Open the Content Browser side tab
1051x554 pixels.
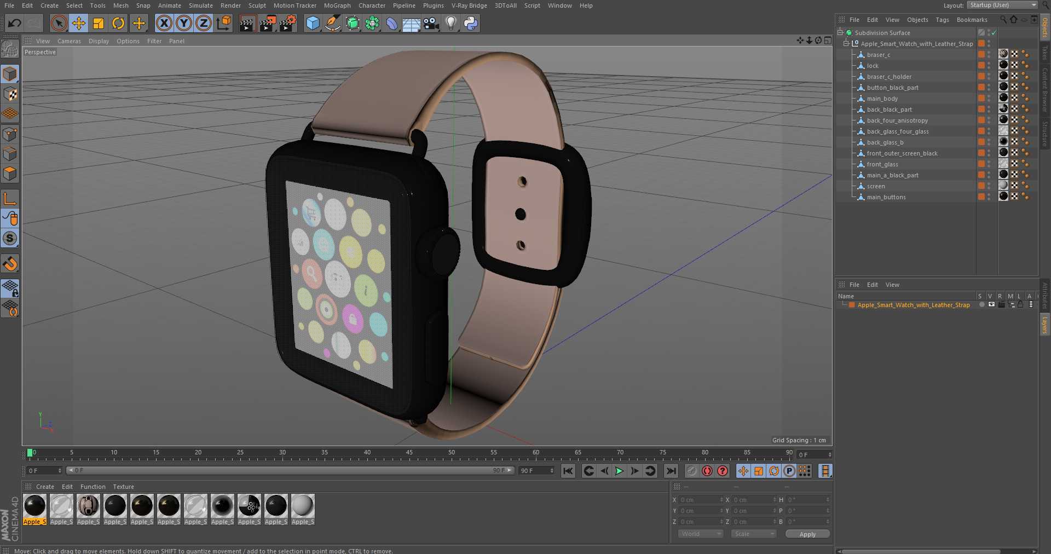pyautogui.click(x=1044, y=90)
